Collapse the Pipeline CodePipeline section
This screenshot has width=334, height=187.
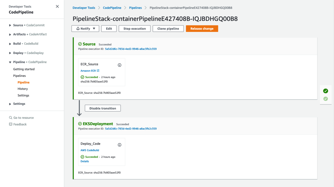[10, 62]
